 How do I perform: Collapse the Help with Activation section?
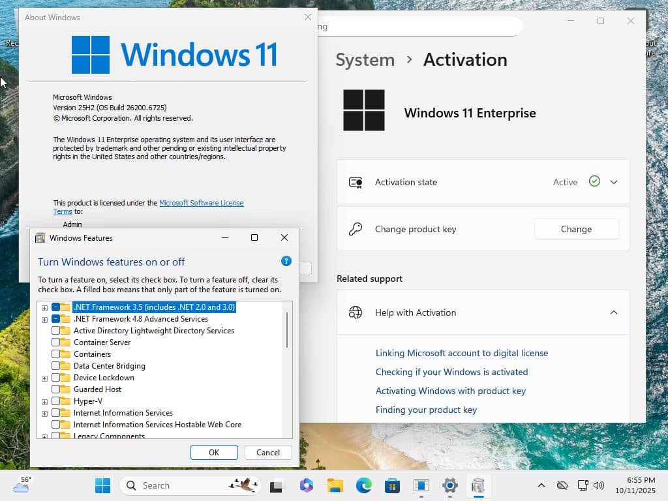pos(613,312)
